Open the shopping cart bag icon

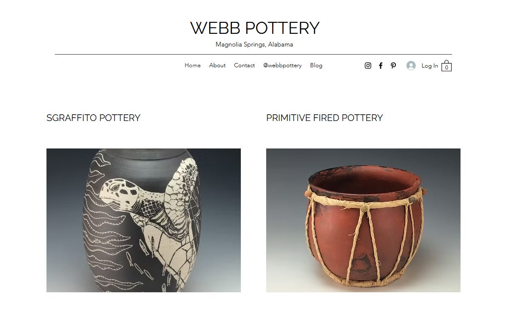click(447, 66)
